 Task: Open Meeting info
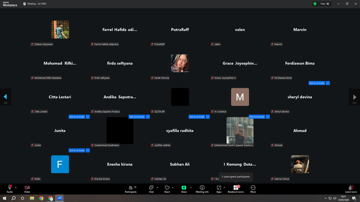point(202,189)
